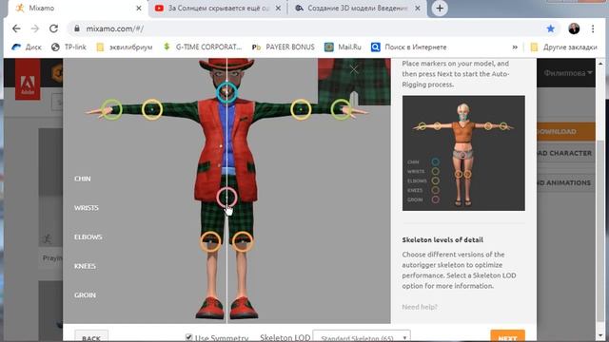Screen dimensions: 609x342
Task: Expand hidden bookmarks chevron
Action: (515, 47)
